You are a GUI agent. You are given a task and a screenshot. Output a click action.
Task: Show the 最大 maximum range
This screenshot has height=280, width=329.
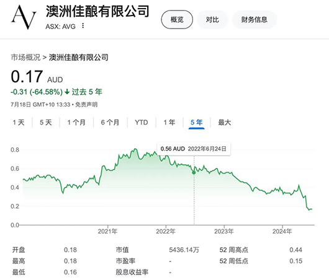click(x=225, y=122)
